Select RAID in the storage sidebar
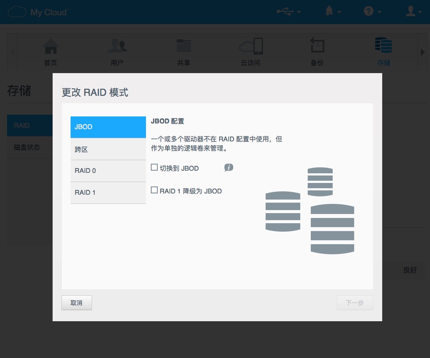Viewport: 430px width, 358px height. coord(30,126)
